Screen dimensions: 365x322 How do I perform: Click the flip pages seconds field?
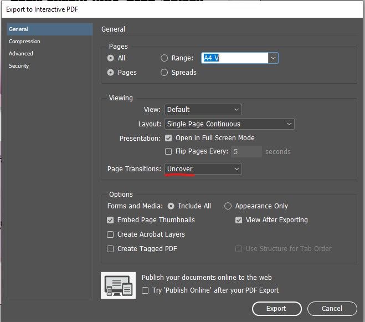coord(246,152)
